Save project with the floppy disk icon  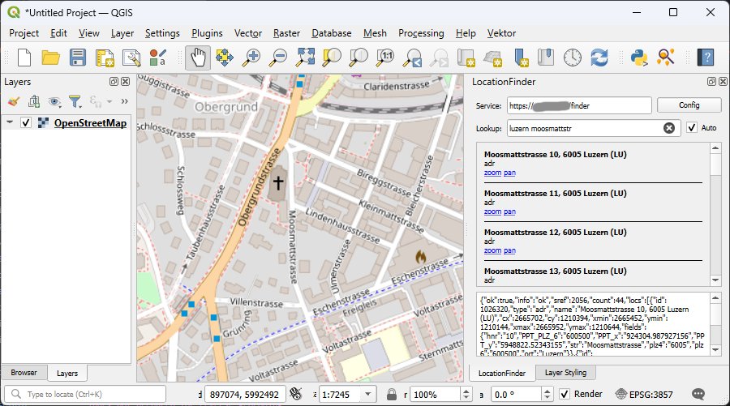[78, 58]
